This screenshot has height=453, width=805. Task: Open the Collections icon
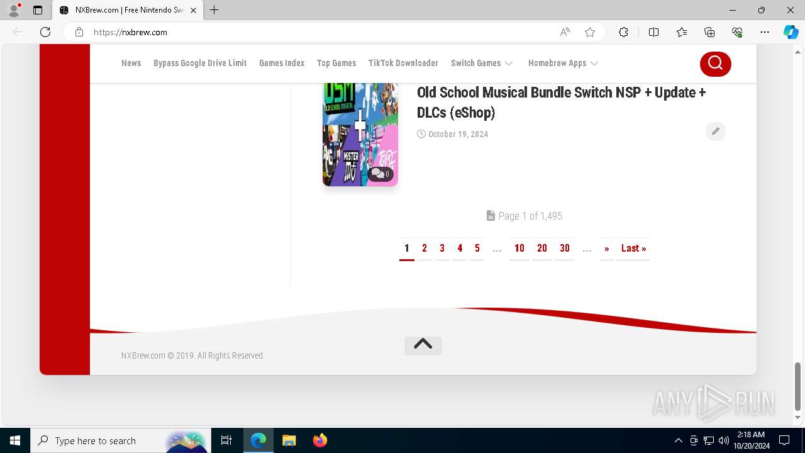[709, 32]
